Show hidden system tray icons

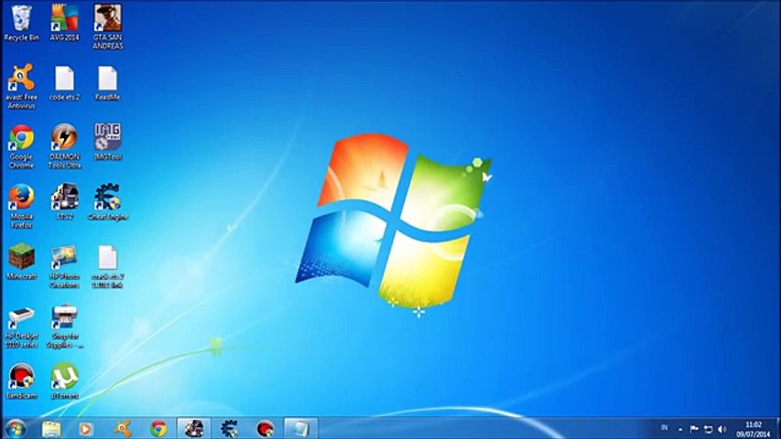pyautogui.click(x=680, y=429)
